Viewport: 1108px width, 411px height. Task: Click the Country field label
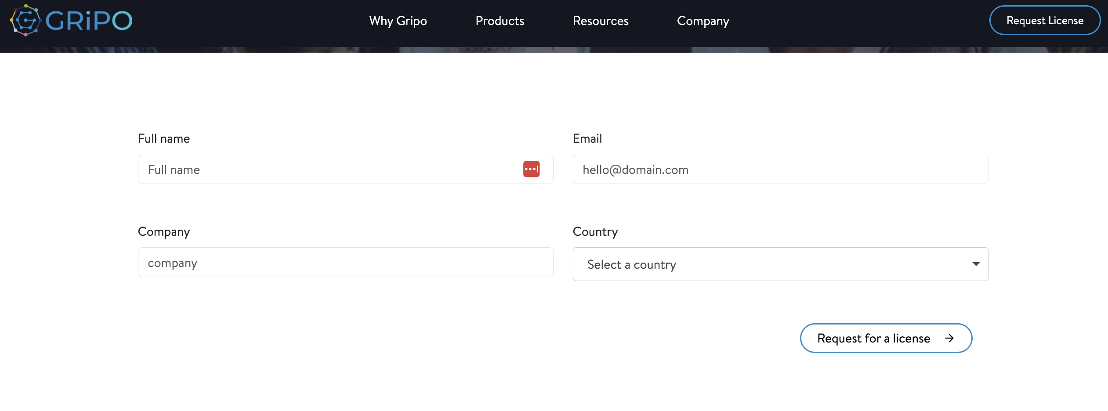pyautogui.click(x=595, y=232)
